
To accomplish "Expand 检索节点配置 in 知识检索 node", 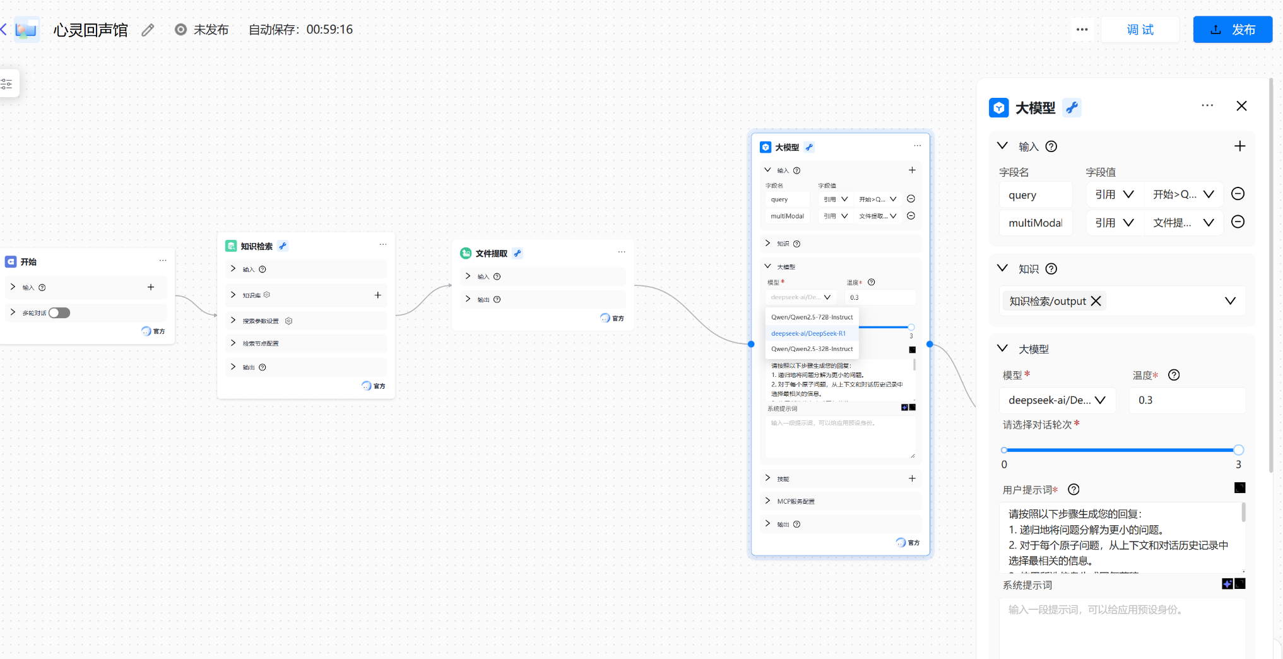I will (x=234, y=343).
